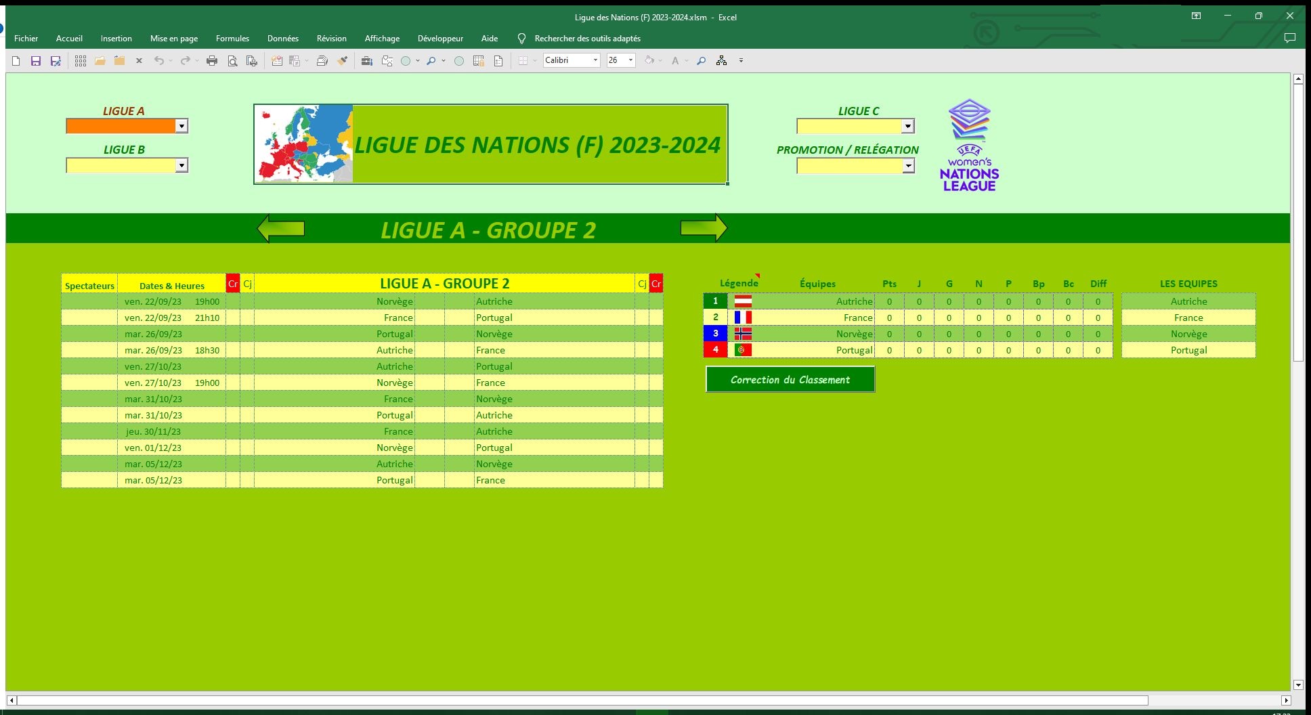Viewport: 1311px width, 715px height.
Task: Click the magnifier zoom icon beside shapes circle
Action: point(431,61)
